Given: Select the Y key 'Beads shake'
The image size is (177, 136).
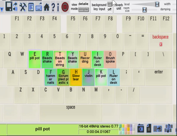Looking at the screenshot, I should (x=72, y=59).
